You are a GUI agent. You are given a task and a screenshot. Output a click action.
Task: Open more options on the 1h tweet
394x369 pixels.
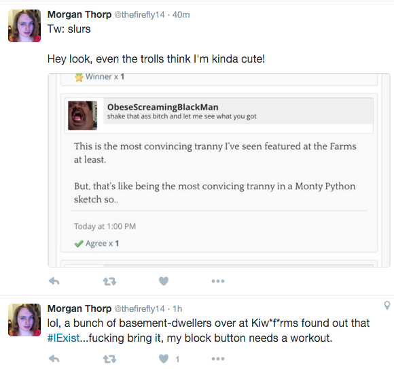point(218,359)
